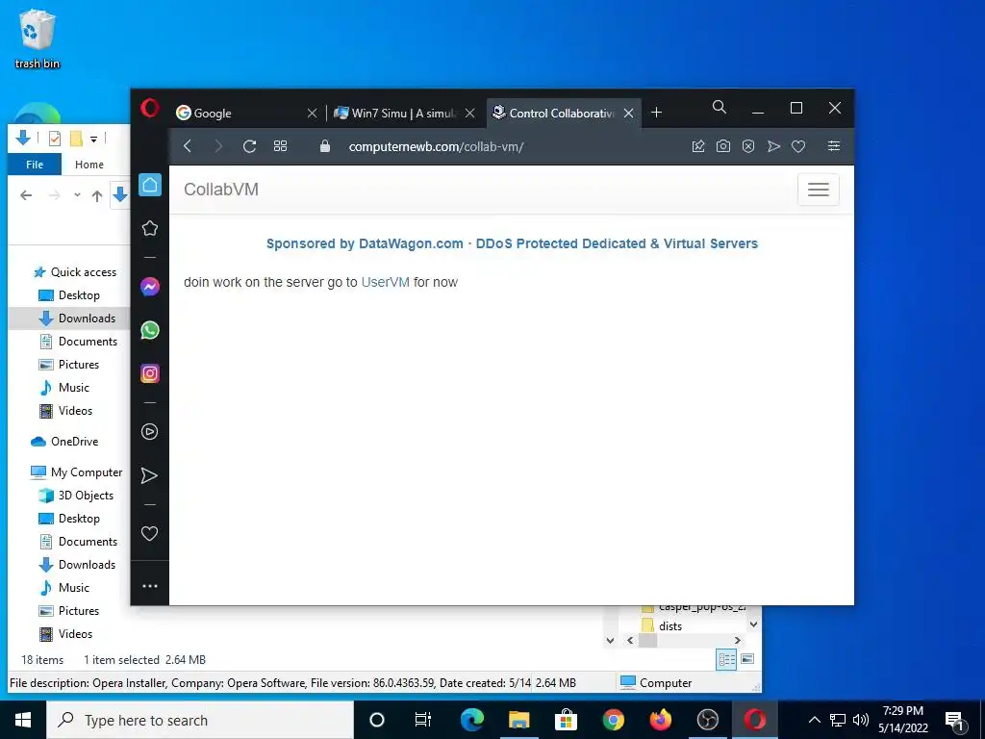Image resolution: width=985 pixels, height=739 pixels.
Task: Switch to details view in Explorer
Action: pyautogui.click(x=727, y=659)
